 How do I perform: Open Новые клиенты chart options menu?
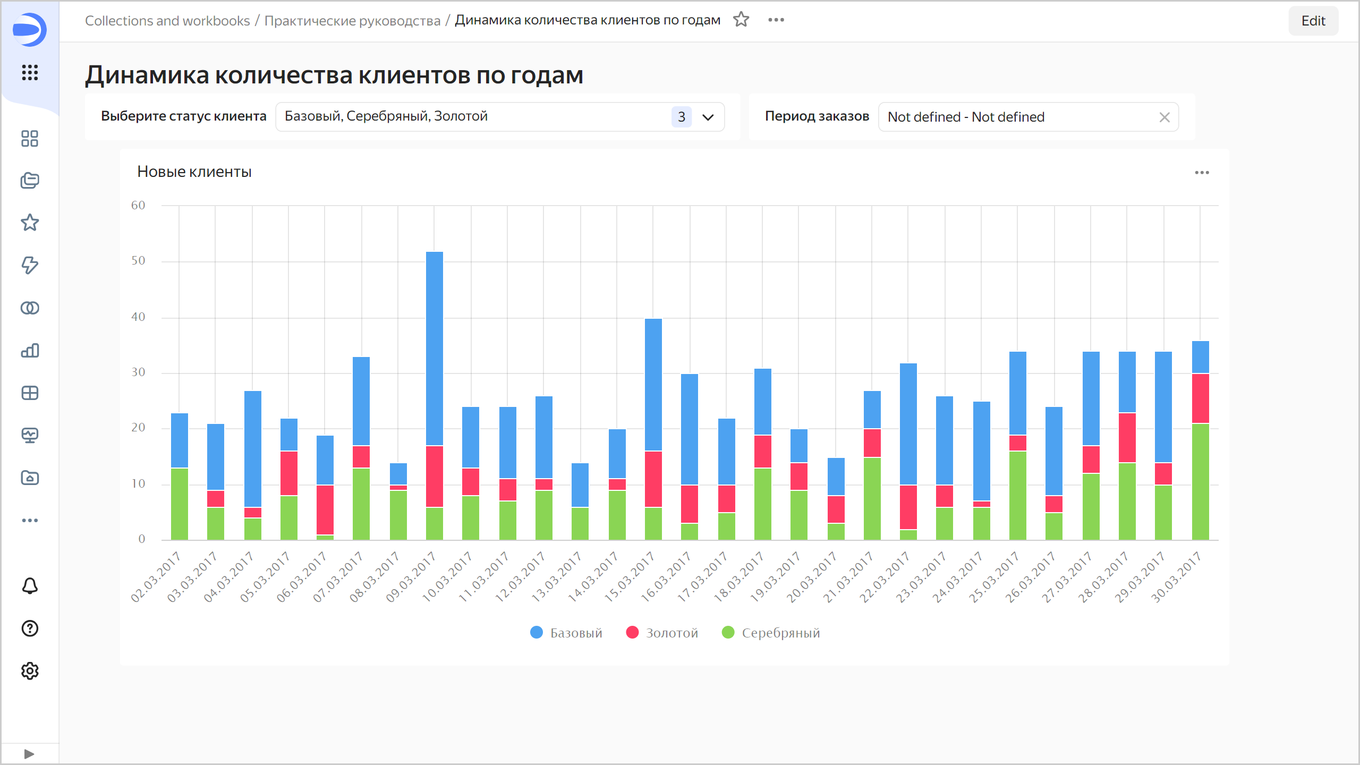point(1202,173)
